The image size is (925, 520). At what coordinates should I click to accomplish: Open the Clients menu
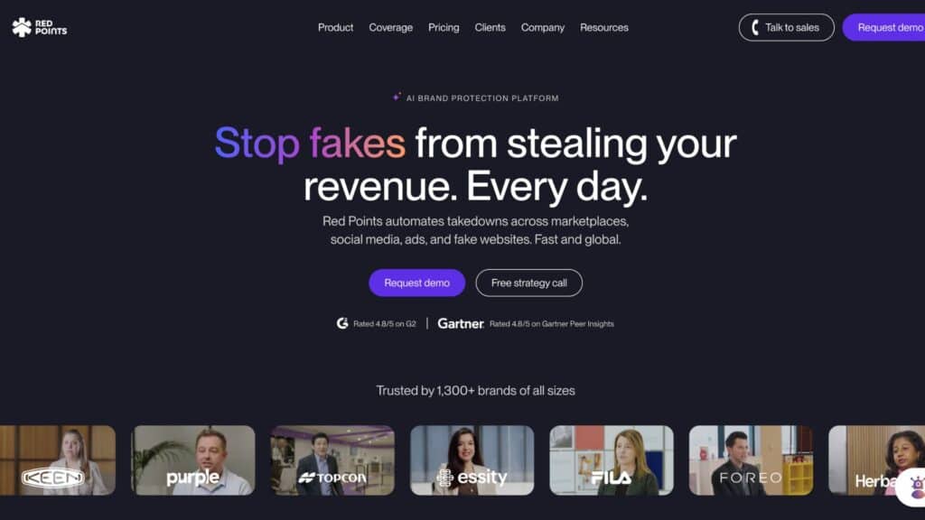[490, 28]
